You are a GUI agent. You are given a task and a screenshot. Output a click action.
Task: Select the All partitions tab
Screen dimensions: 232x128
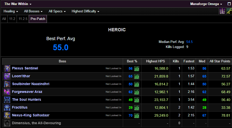coord(4,19)
